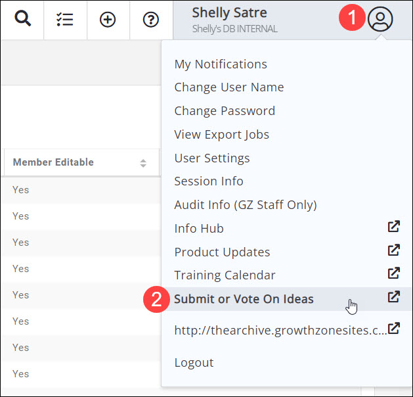
Task: Choose Change Password from menu
Action: [225, 111]
